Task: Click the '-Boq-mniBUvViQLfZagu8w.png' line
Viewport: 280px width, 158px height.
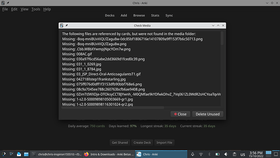Action: pos(94,44)
